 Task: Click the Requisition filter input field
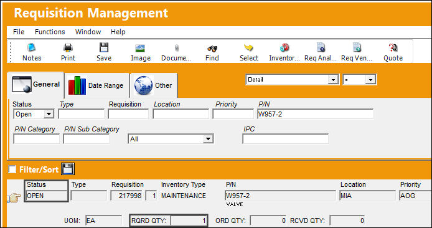(x=128, y=114)
